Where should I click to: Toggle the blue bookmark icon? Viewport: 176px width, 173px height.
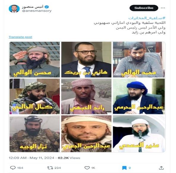coord(124,168)
